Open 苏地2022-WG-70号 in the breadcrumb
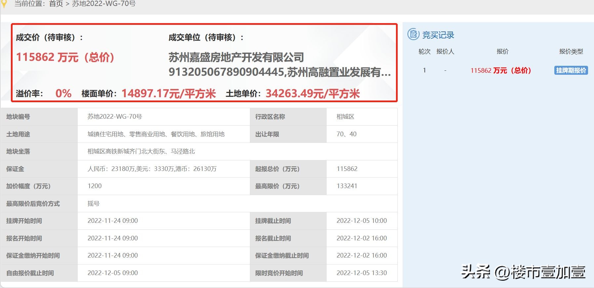 click(103, 4)
